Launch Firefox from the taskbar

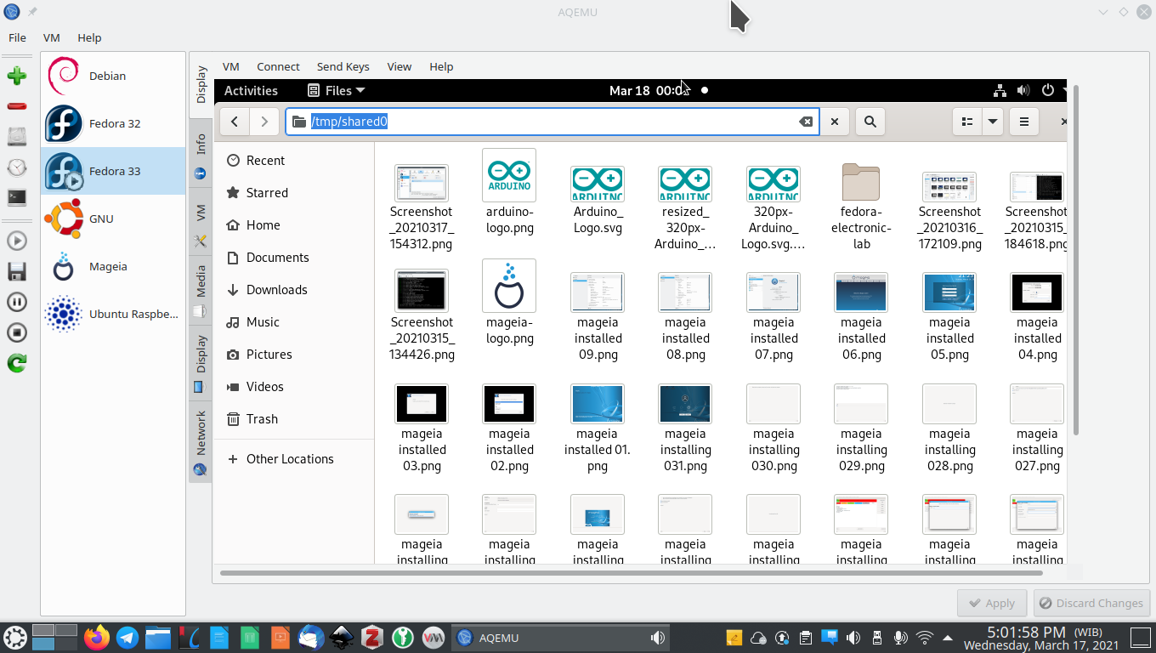tap(97, 637)
